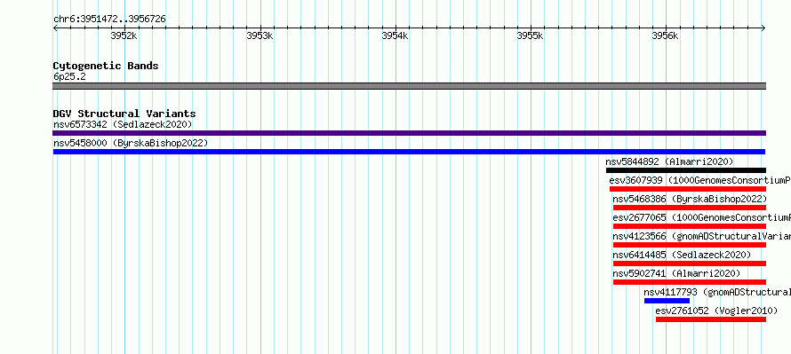Open the esv2677065 1000 Genomes label
The image size is (791, 354).
(x=702, y=217)
